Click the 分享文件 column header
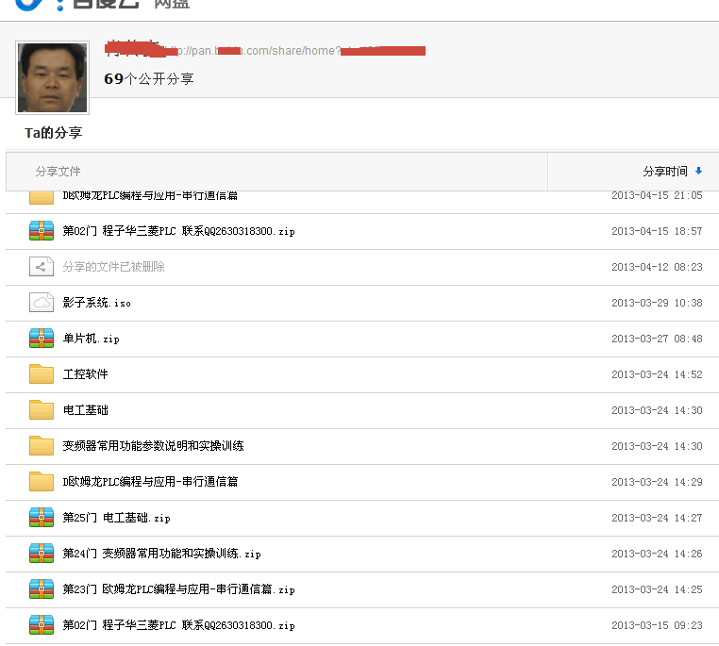 pyautogui.click(x=59, y=172)
